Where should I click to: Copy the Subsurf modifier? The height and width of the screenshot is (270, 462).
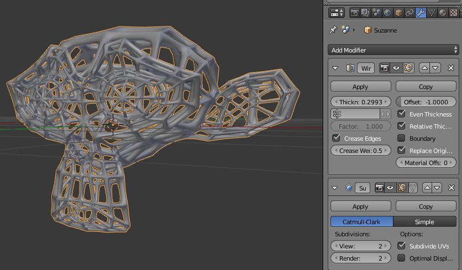(x=426, y=207)
